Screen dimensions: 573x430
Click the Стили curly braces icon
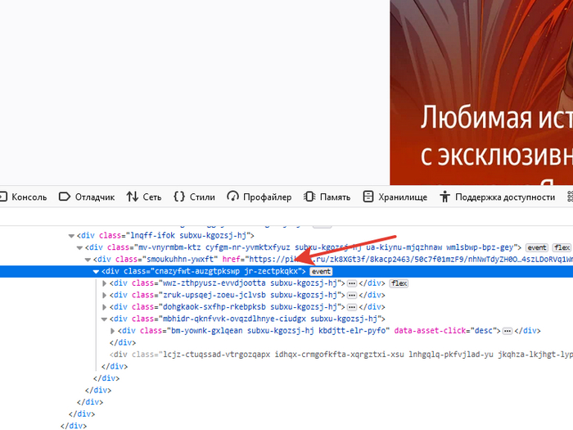point(179,197)
